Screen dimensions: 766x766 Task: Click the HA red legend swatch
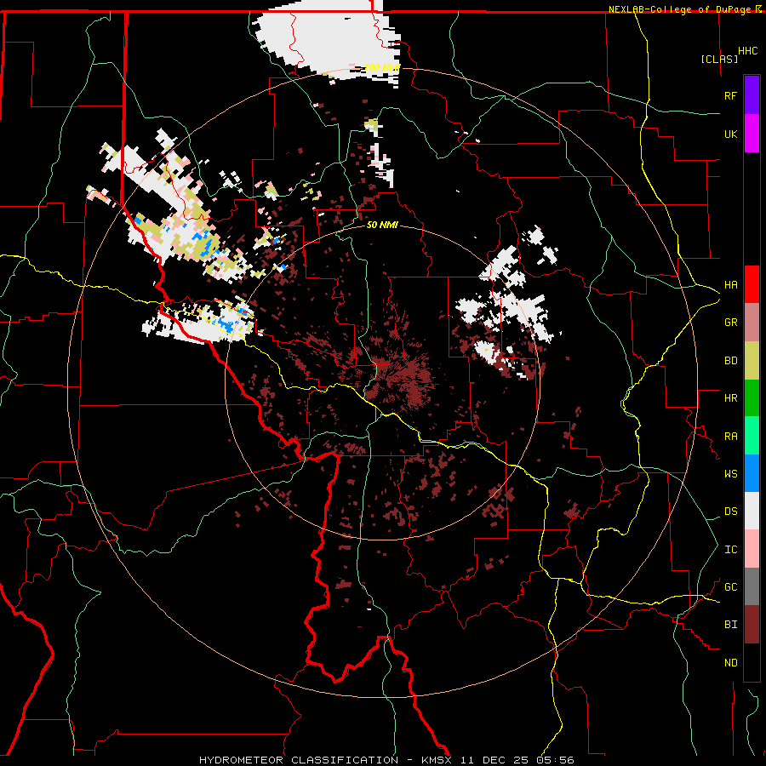tap(752, 284)
